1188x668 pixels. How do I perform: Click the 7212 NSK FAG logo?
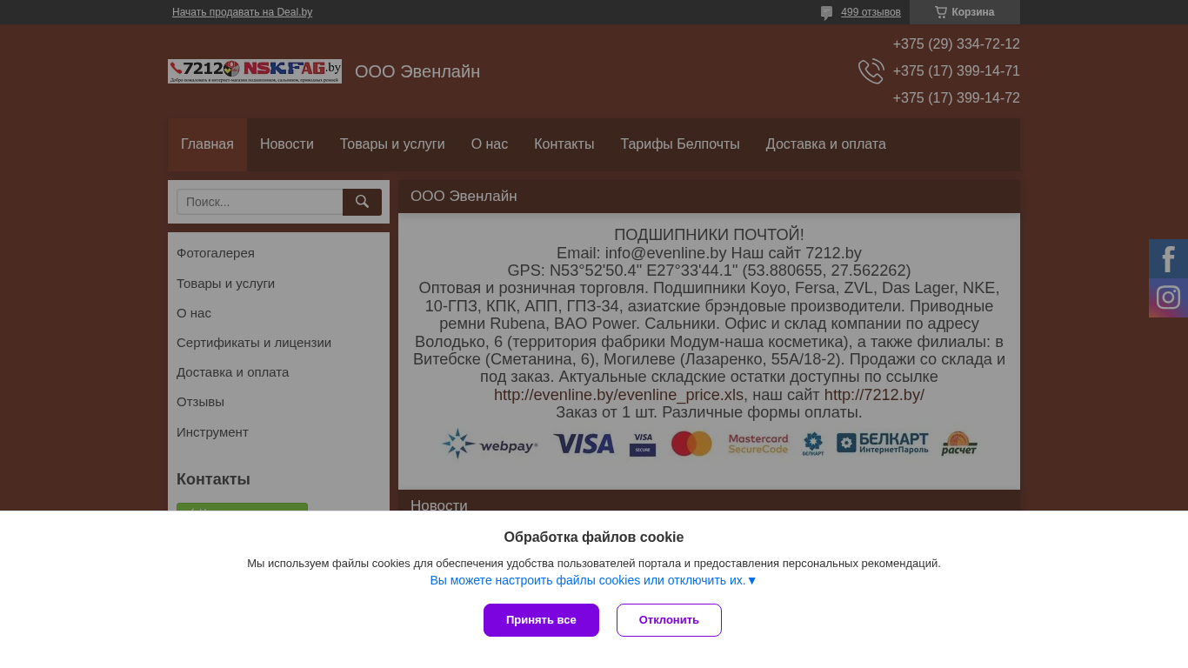[x=255, y=71]
